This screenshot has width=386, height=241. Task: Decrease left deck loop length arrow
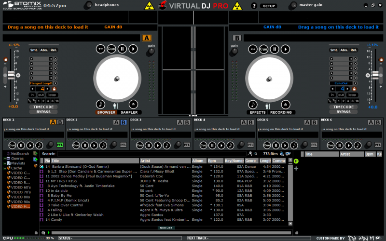[x=32, y=89]
